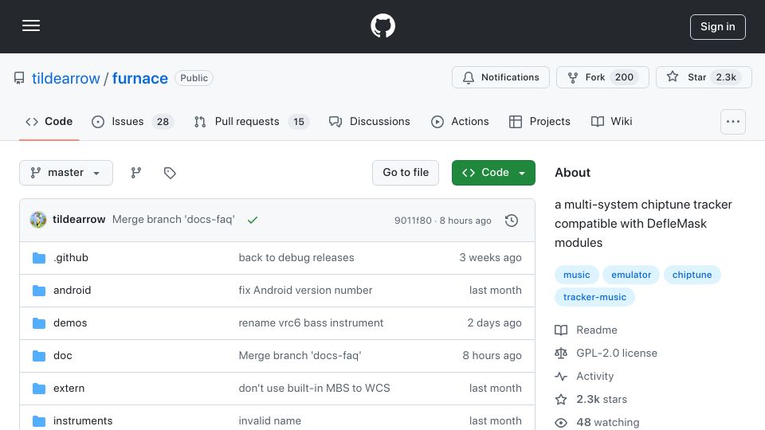Image resolution: width=765 pixels, height=430 pixels.
Task: Open the tildearrow owner profile link
Action: point(66,79)
